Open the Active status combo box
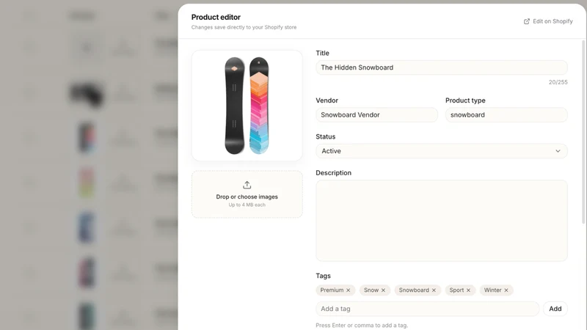Image resolution: width=587 pixels, height=330 pixels. coord(442,151)
